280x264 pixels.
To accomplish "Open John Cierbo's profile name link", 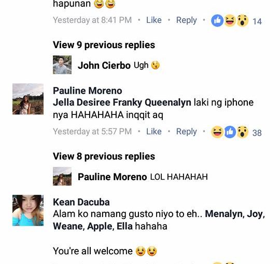I will click(104, 65).
